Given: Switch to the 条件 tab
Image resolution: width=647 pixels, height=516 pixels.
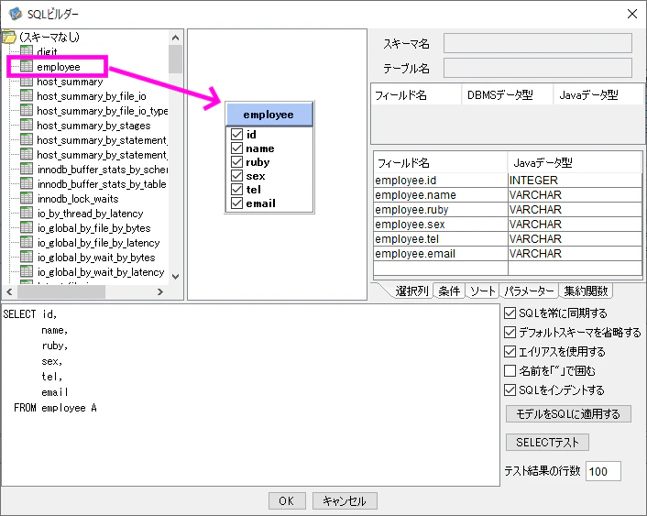Looking at the screenshot, I should (449, 291).
